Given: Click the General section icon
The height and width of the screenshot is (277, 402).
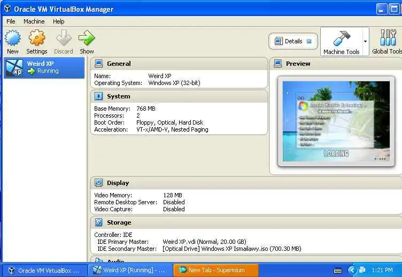Looking at the screenshot, I should (x=98, y=63).
